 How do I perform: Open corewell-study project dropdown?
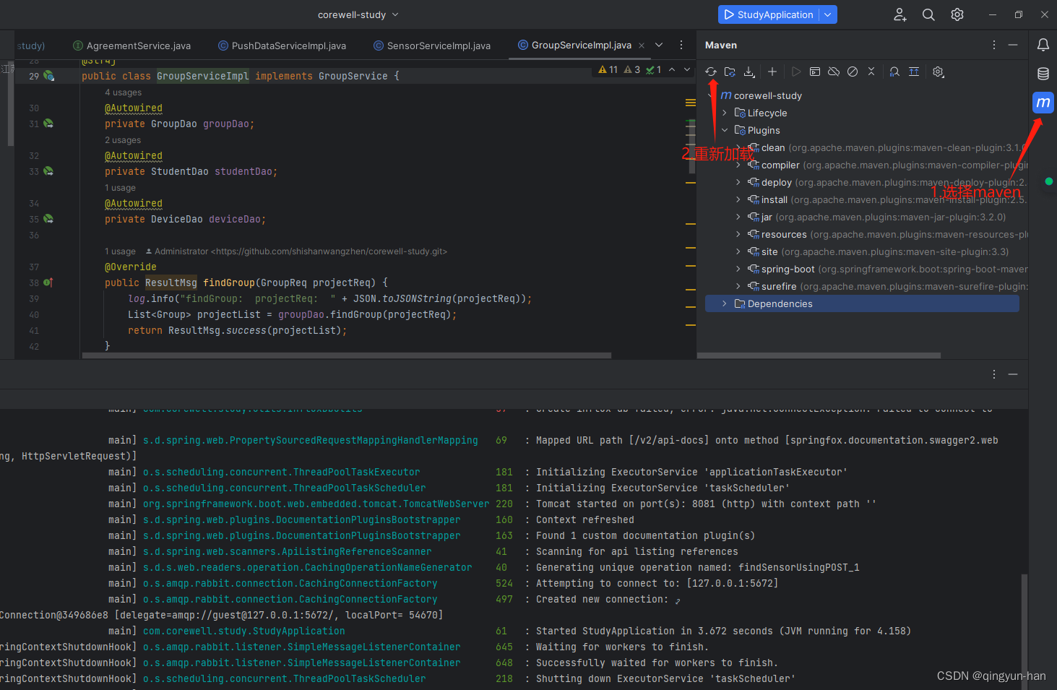pos(358,14)
